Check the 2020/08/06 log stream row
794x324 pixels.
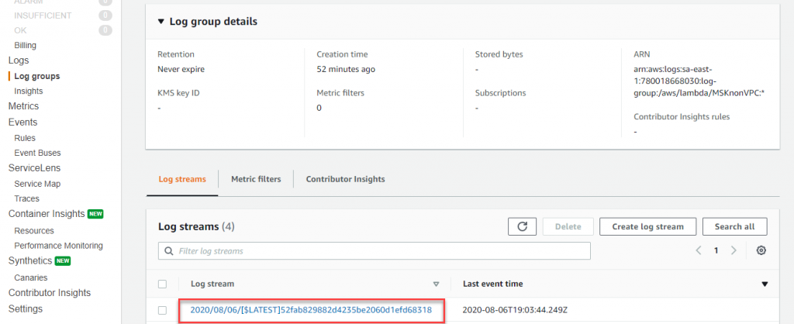162,310
